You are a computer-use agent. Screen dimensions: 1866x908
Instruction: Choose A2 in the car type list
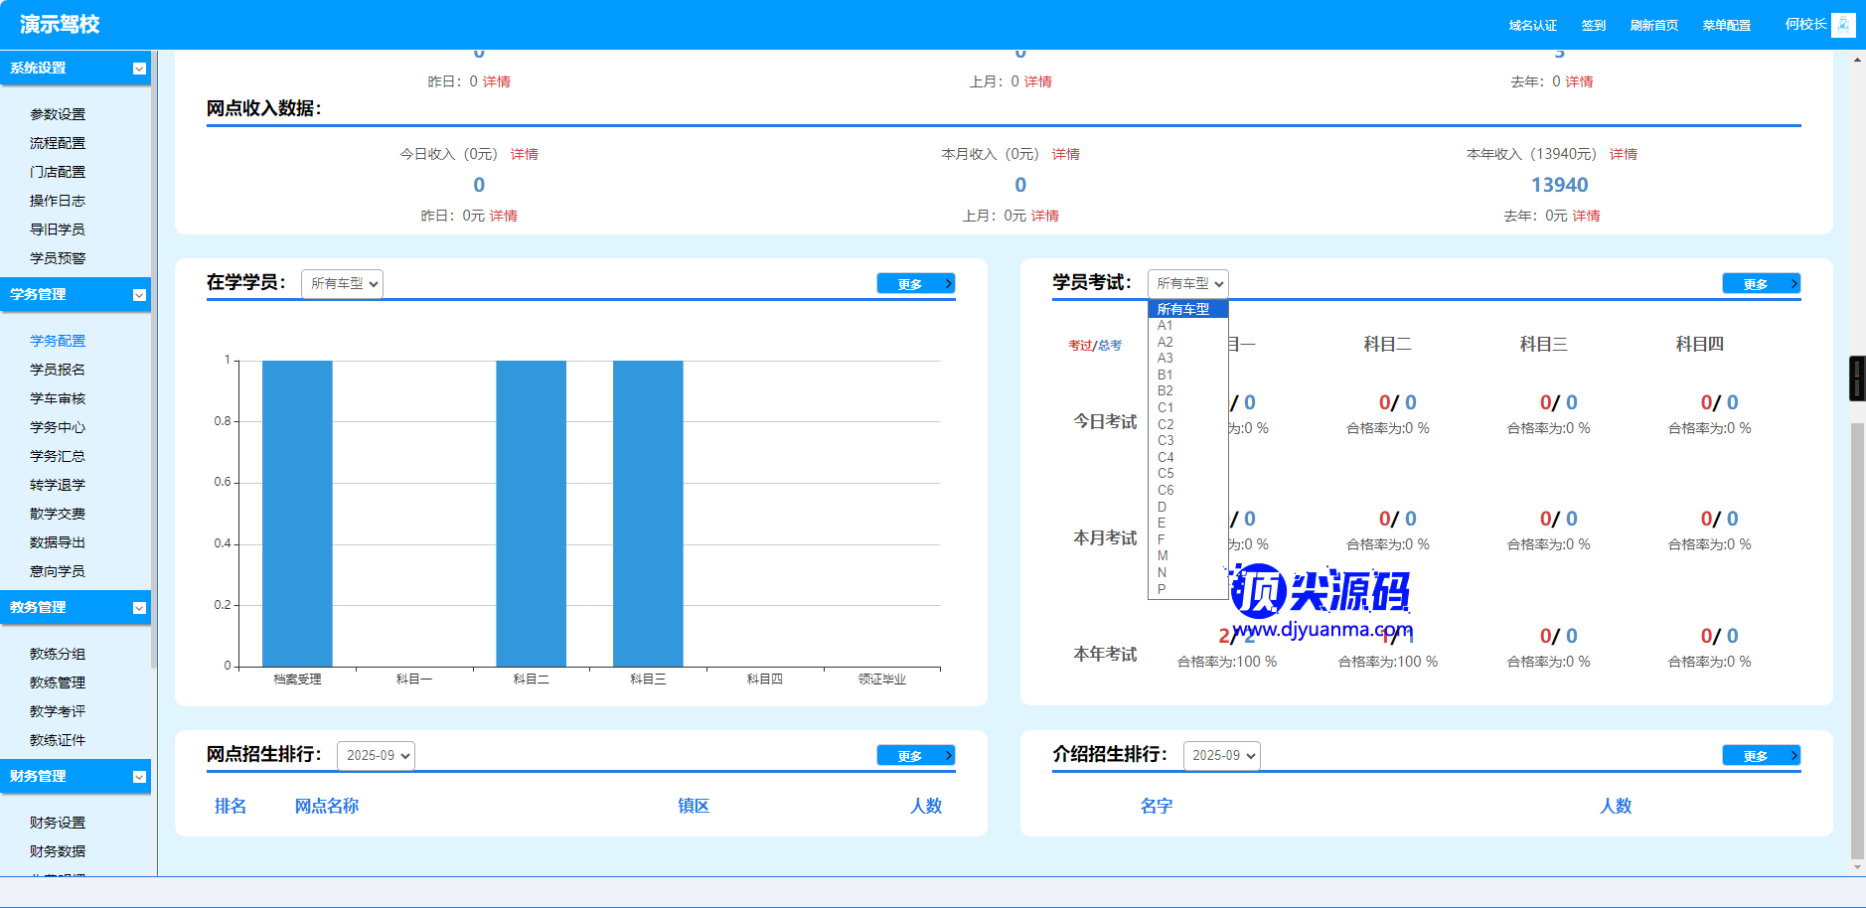(x=1166, y=342)
